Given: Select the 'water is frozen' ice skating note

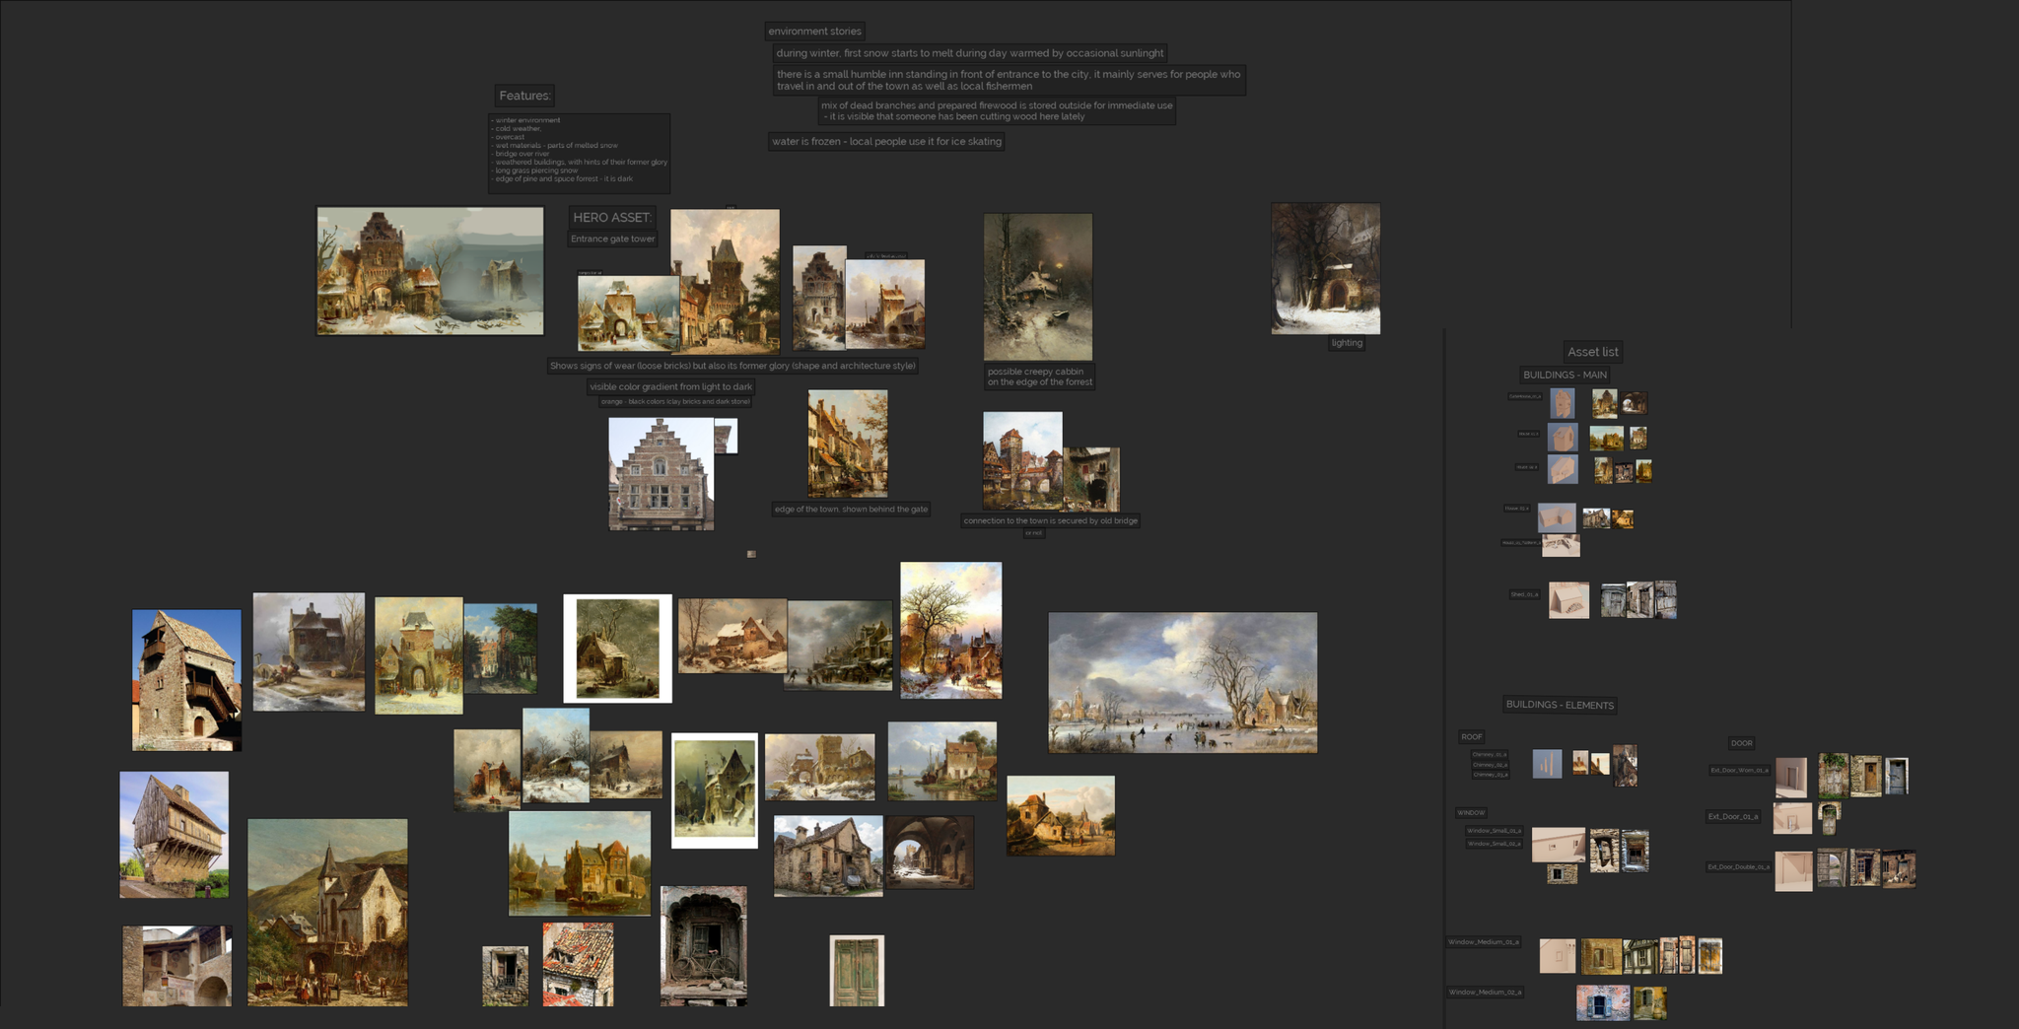Looking at the screenshot, I should point(886,142).
